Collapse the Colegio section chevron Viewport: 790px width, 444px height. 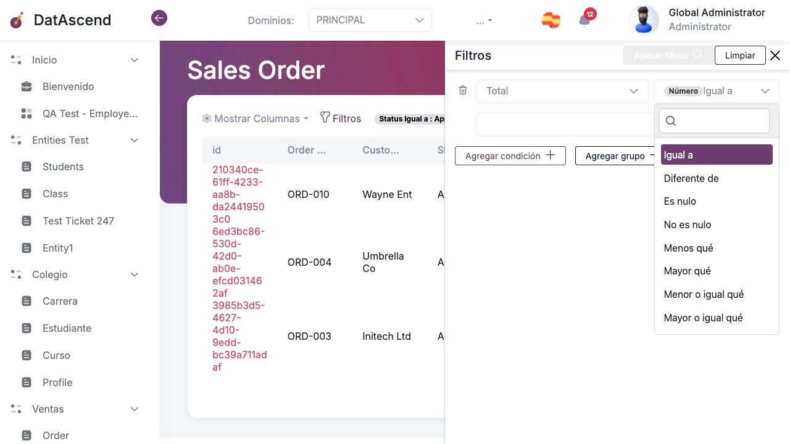(135, 274)
